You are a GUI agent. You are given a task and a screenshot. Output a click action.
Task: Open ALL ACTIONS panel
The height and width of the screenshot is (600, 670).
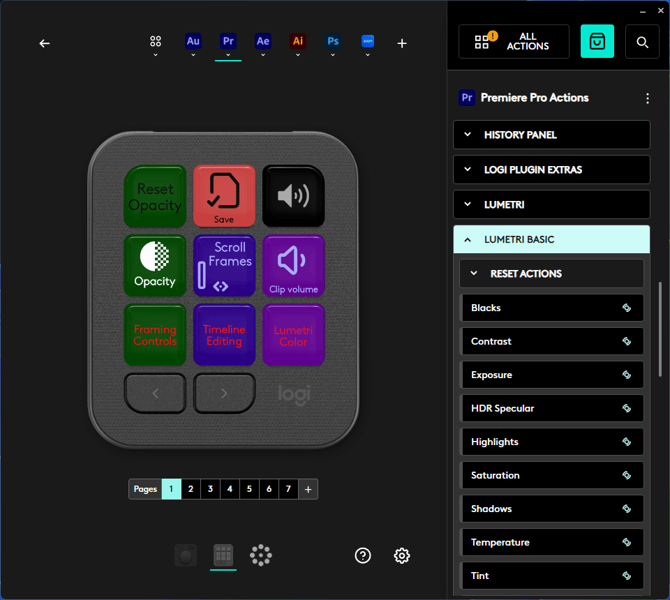(514, 41)
